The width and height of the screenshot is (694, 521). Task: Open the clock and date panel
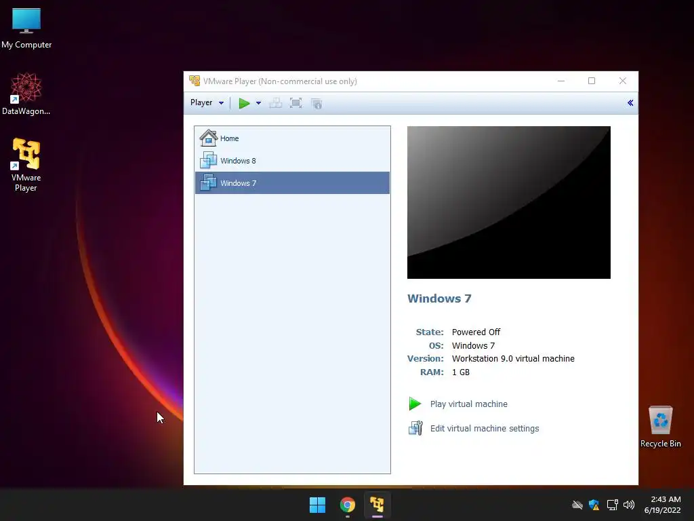coord(663,505)
